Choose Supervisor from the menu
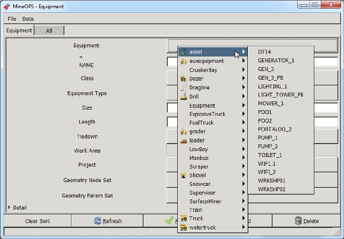The width and height of the screenshot is (344, 239). [x=213, y=193]
